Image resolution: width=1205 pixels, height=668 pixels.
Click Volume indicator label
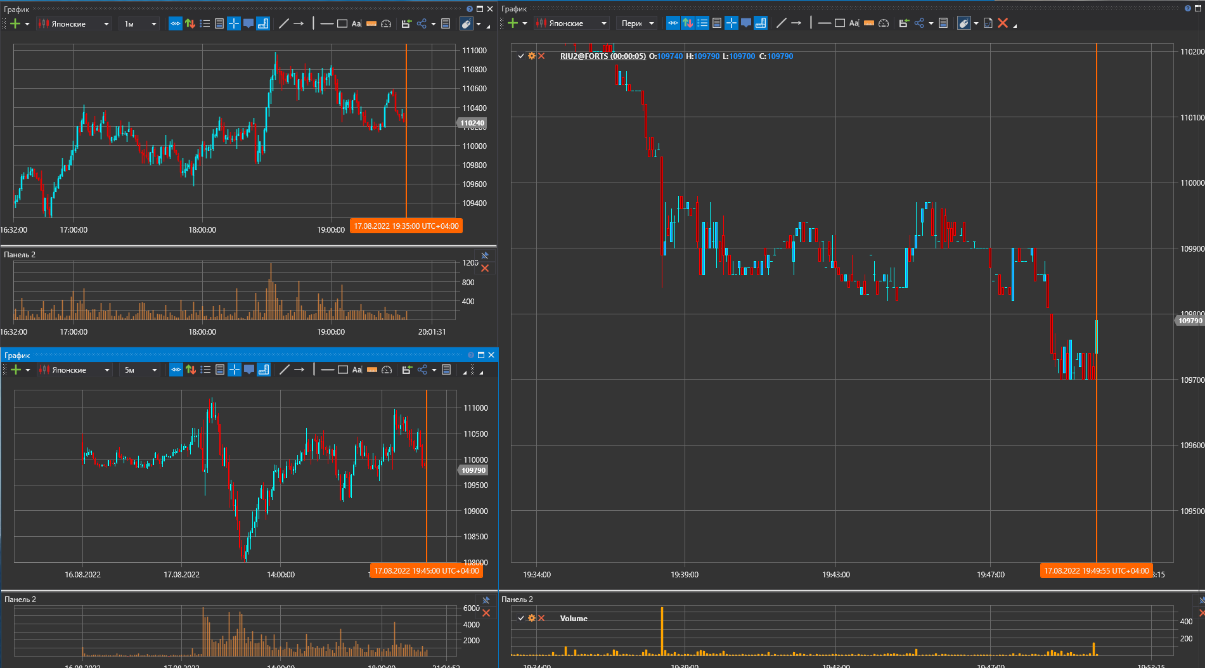click(x=574, y=618)
